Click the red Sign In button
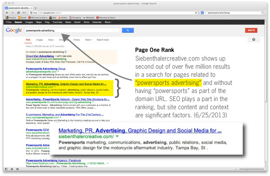The width and height of the screenshot is (270, 176). pyautogui.click(x=251, y=30)
